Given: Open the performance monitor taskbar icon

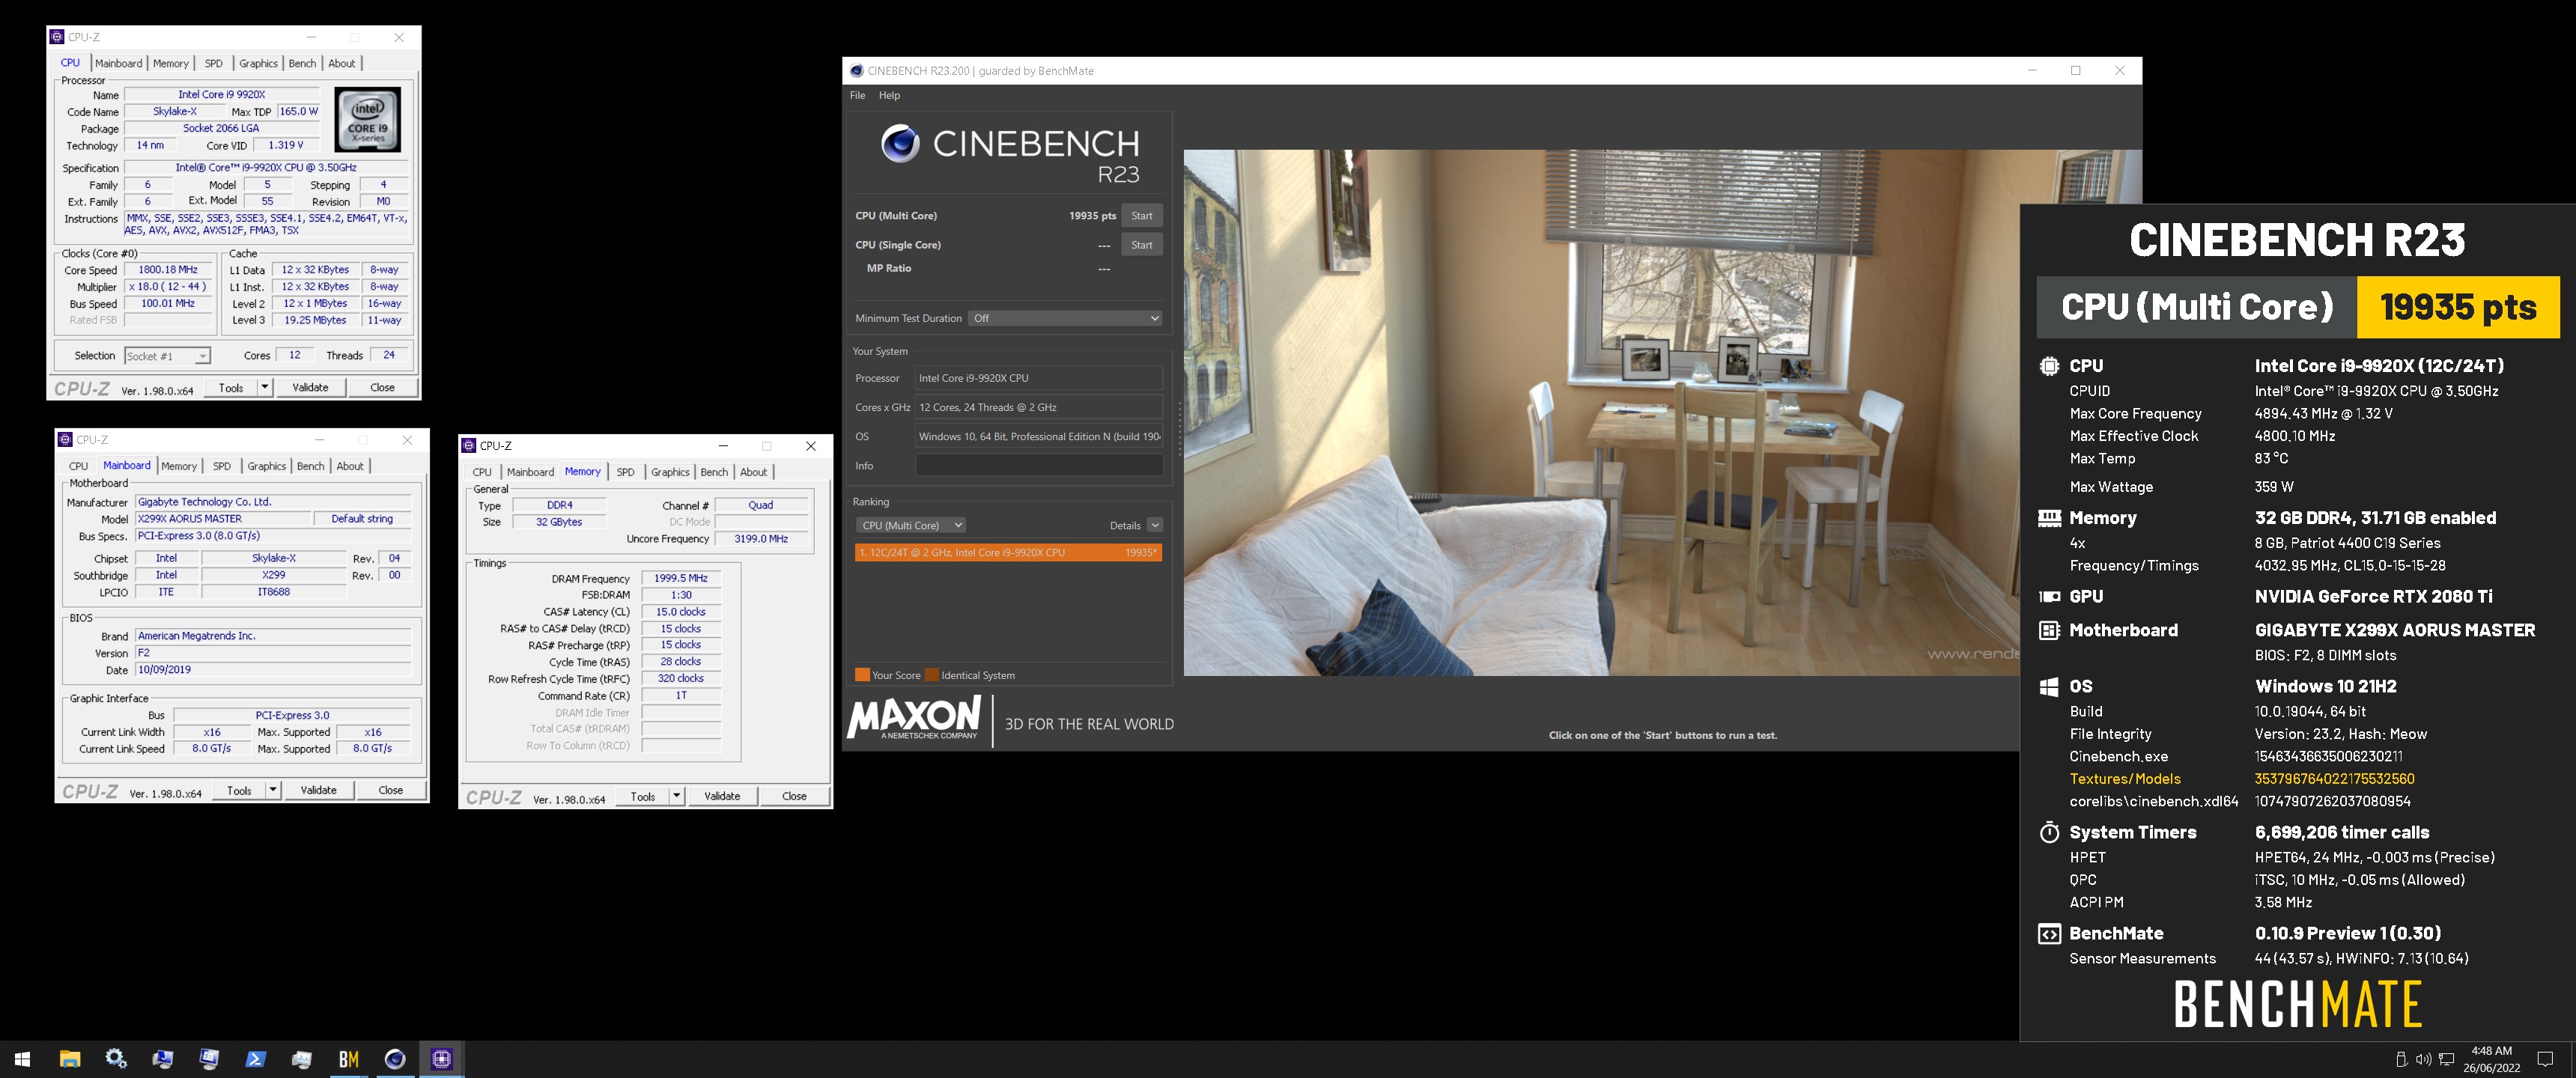Looking at the screenshot, I should [x=302, y=1059].
